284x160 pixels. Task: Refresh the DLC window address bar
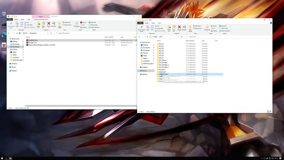(181, 37)
